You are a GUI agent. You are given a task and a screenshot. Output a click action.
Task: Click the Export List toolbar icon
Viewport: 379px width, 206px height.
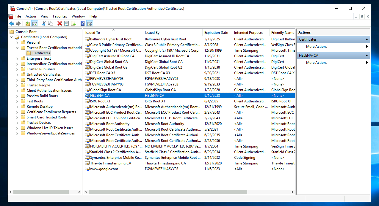[73, 24]
